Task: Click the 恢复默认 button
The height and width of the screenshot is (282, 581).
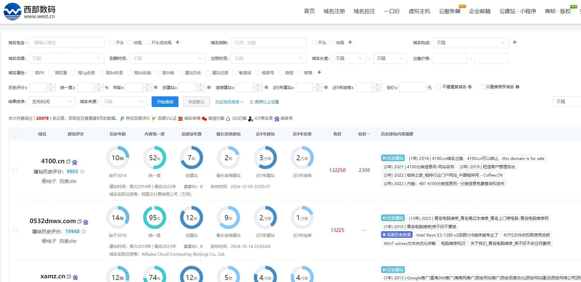Action: point(197,102)
